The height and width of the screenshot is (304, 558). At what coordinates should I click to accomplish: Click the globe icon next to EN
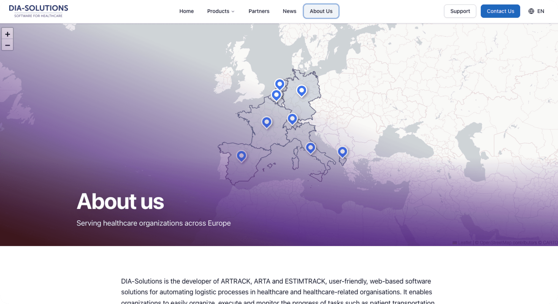click(531, 11)
